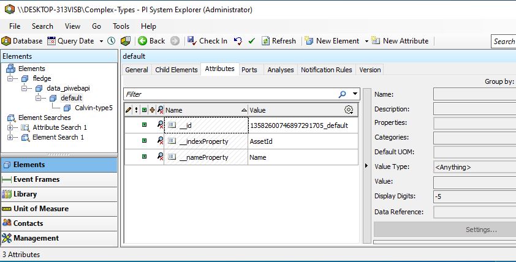Viewport: 516px width, 262px height.
Task: Click the Check In toolbar icon
Action: 191,41
